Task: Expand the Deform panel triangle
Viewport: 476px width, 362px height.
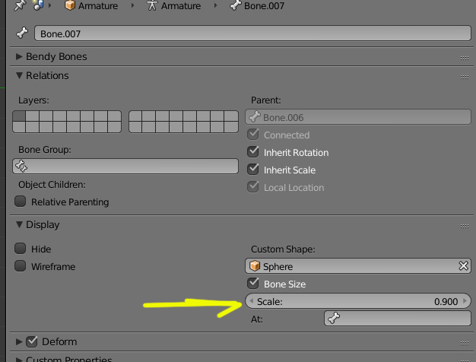Action: [19, 341]
